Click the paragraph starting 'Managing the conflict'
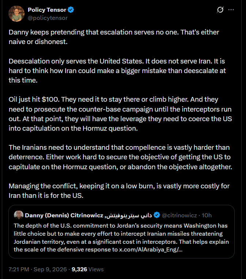Viewport: 246px width, 279px height. point(119,191)
